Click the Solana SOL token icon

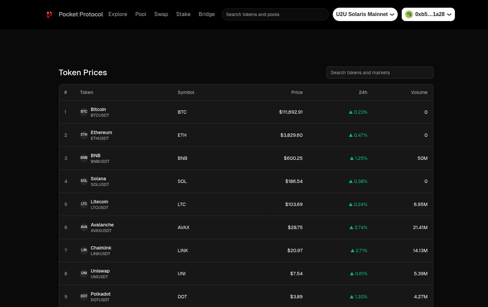coord(84,181)
